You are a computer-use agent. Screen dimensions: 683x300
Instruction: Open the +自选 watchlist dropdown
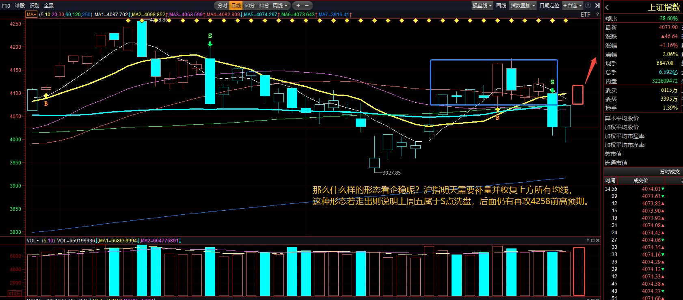573,6
